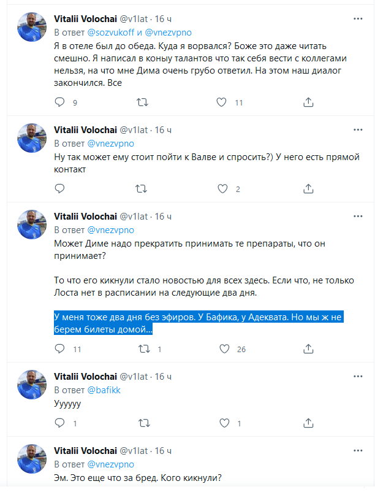Reply to the 'Ууууу' tweet
Viewport: 375px width, 492px height.
(59, 423)
